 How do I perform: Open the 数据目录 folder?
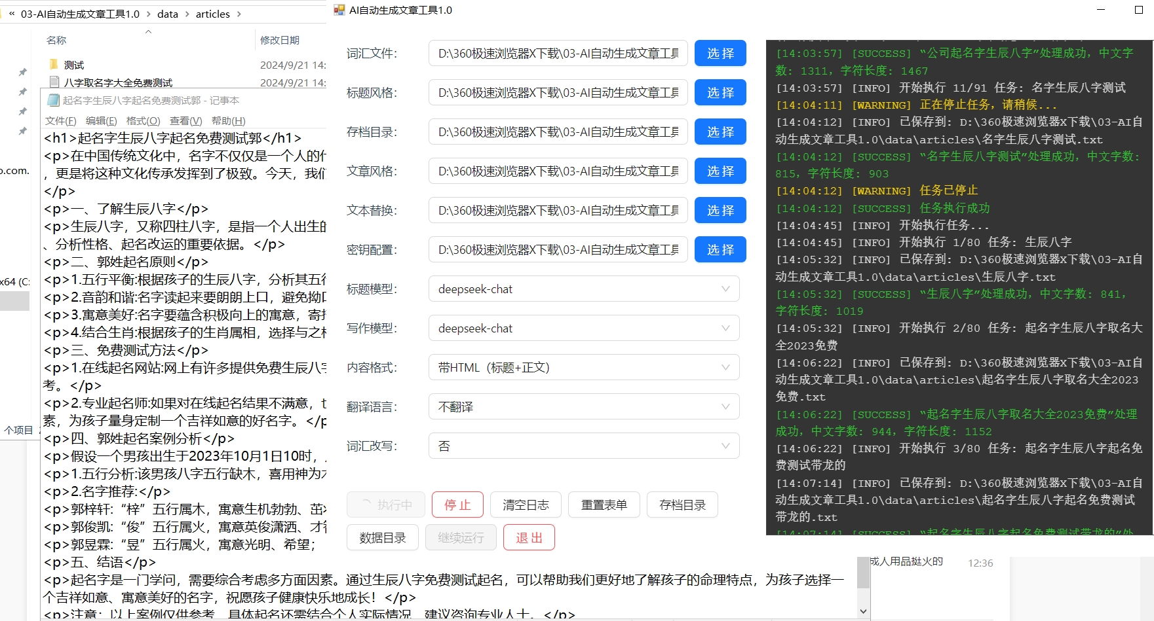383,537
